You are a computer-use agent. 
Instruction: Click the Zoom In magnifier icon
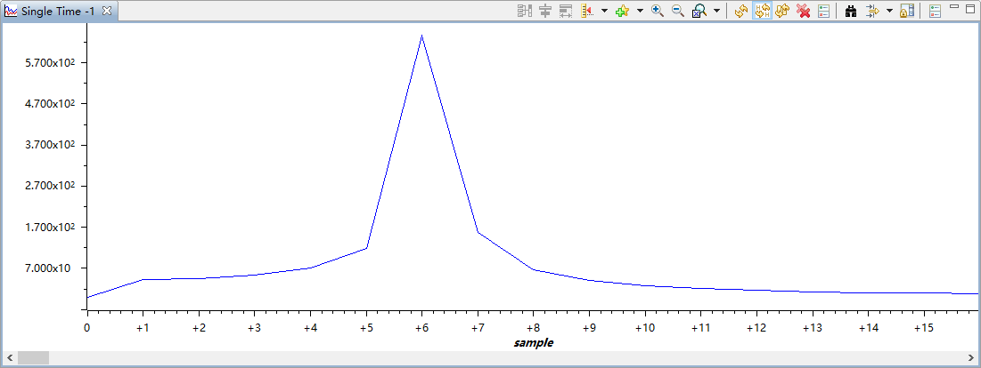658,11
